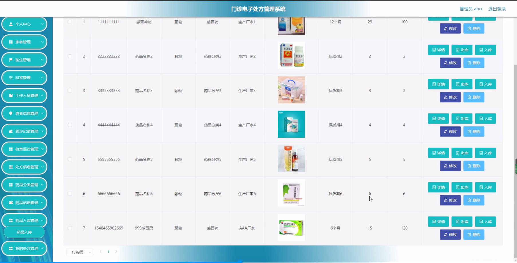Open the 我的处方管理 menu
The width and height of the screenshot is (517, 263).
pyautogui.click(x=24, y=248)
